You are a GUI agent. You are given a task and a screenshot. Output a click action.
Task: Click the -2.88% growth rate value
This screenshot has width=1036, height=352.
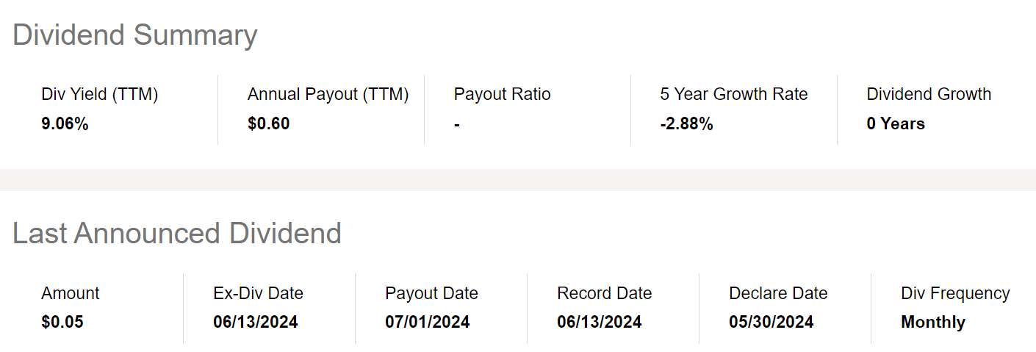click(x=686, y=123)
